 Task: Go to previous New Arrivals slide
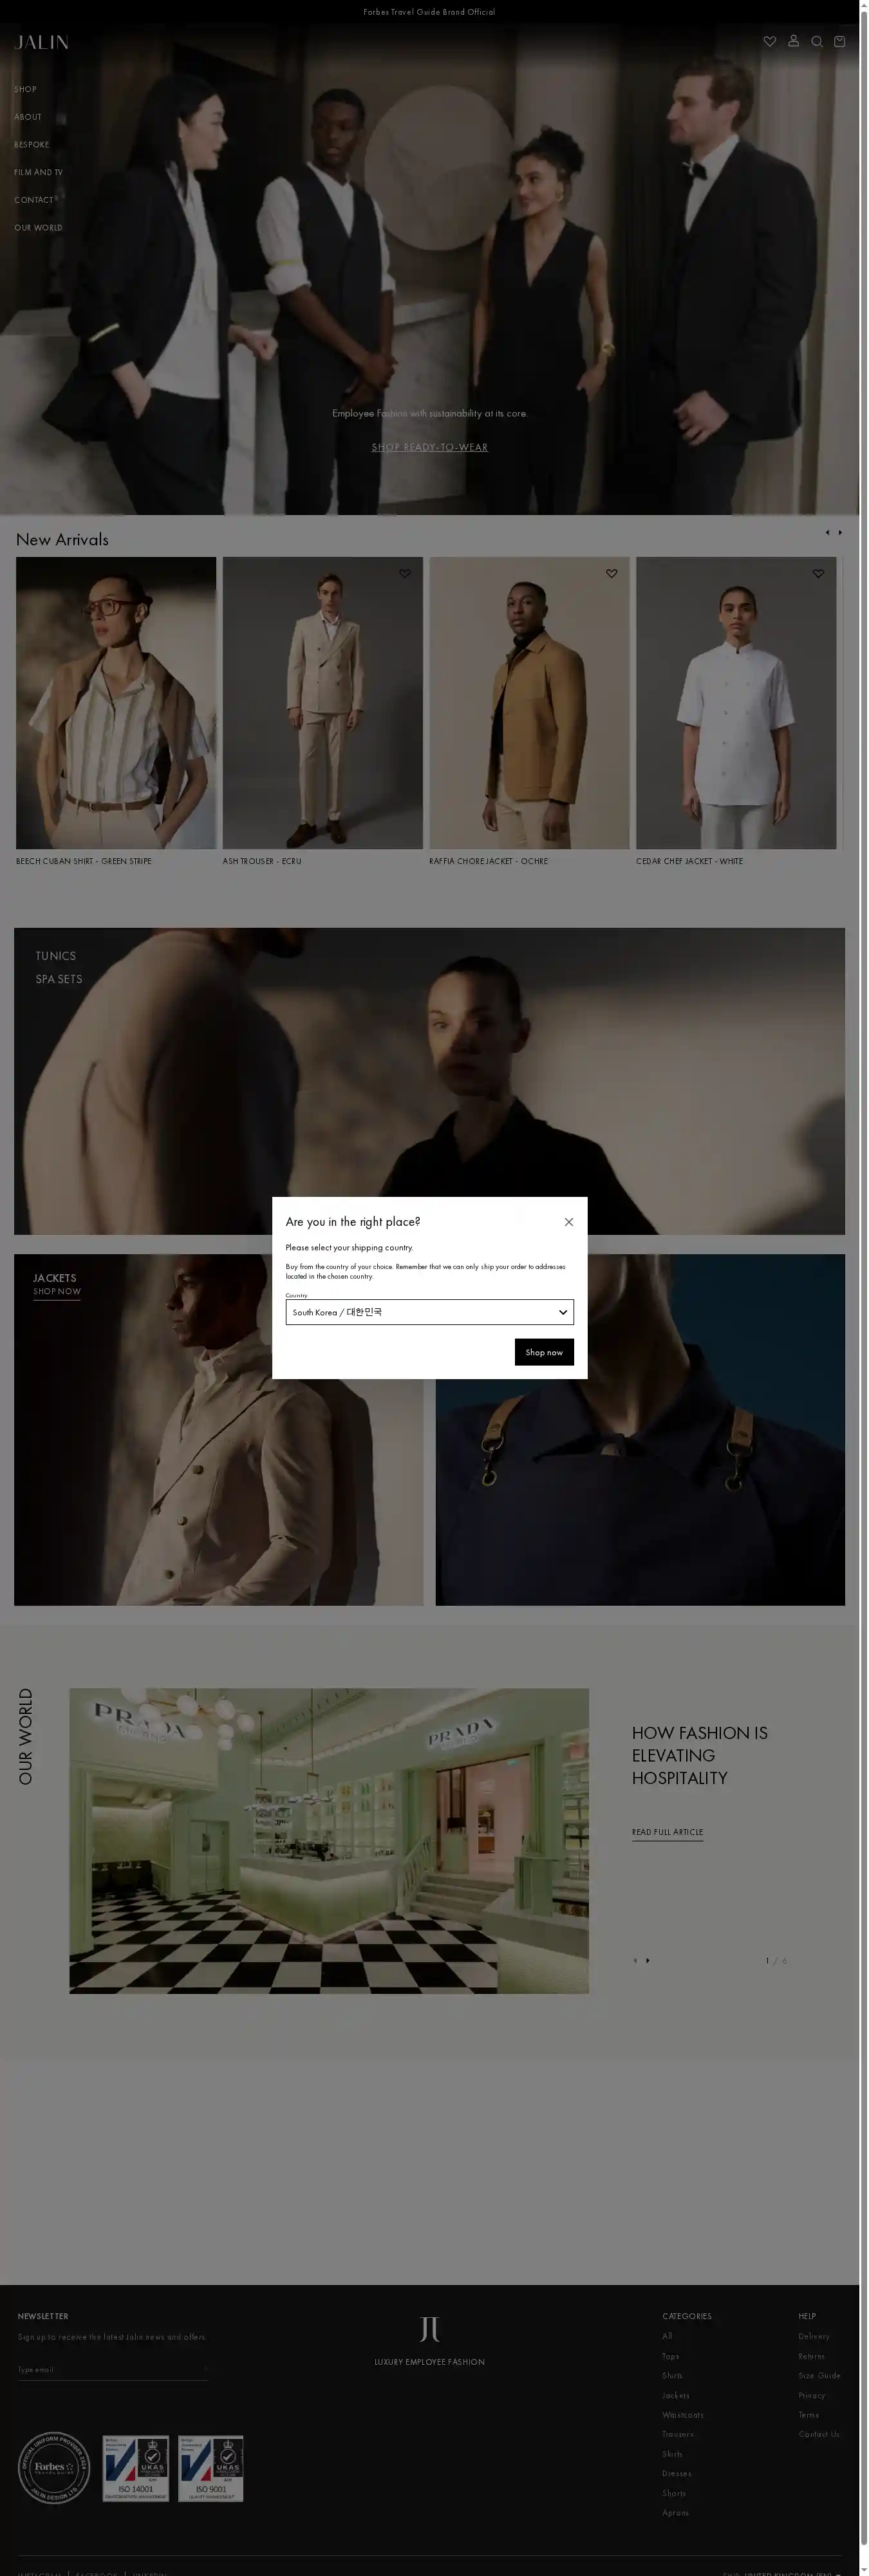(x=827, y=532)
